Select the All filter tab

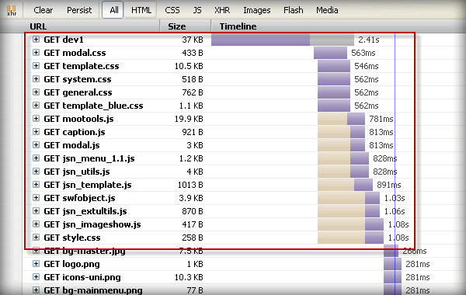[x=113, y=10]
